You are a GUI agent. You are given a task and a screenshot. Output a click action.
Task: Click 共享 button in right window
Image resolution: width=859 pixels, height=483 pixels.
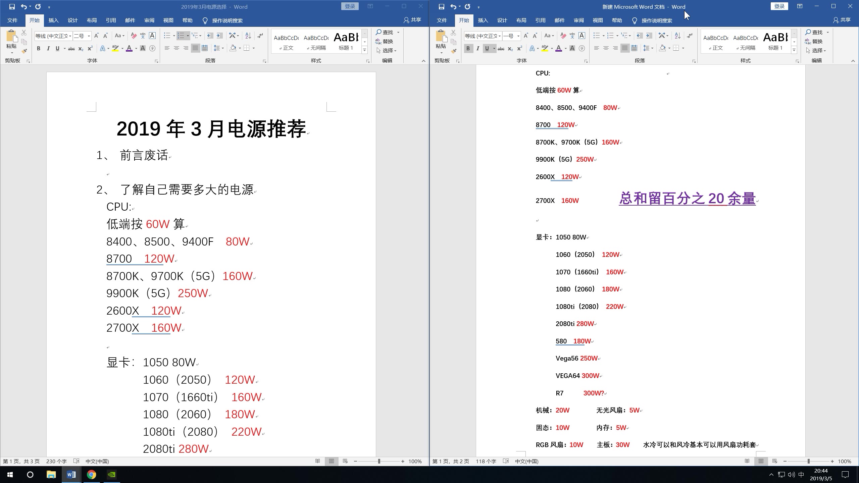coord(842,20)
